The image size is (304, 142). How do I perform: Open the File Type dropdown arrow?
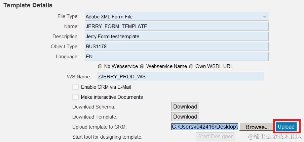[264, 17]
